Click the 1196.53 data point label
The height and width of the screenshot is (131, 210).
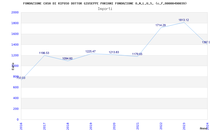point(44,53)
